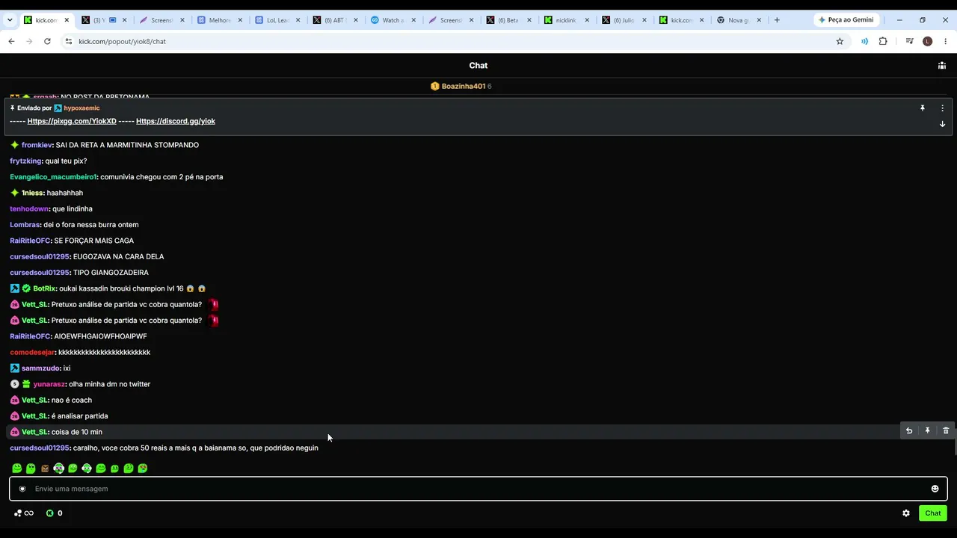Click username tenhodown
The image size is (957, 538).
30,209
